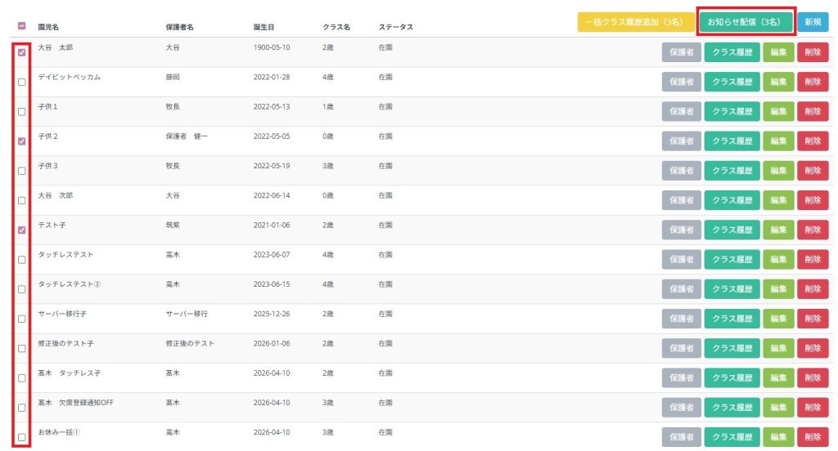Uncheck the checkbox for 大谷 太郎
The image size is (838, 451).
22,52
